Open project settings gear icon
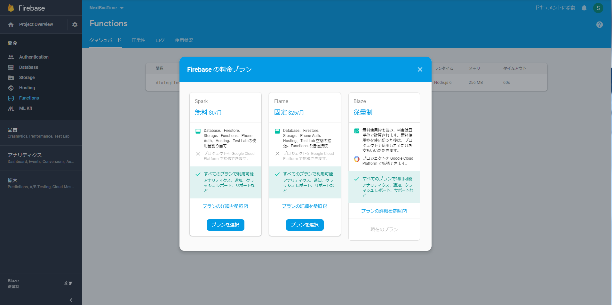Viewport: 612px width, 305px height. (x=75, y=25)
